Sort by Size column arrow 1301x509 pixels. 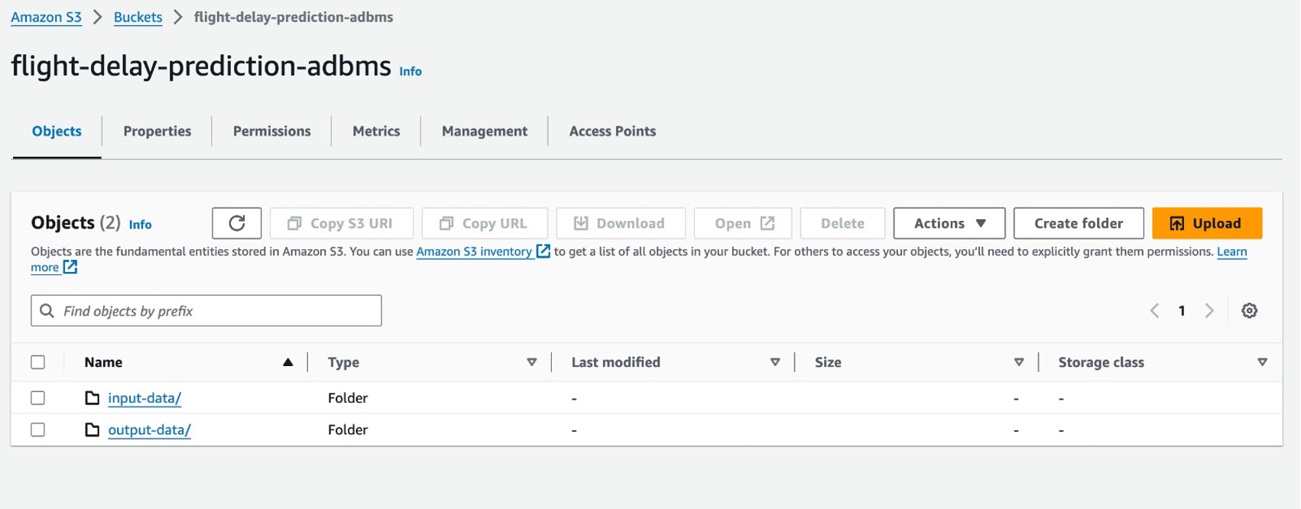tap(1019, 362)
